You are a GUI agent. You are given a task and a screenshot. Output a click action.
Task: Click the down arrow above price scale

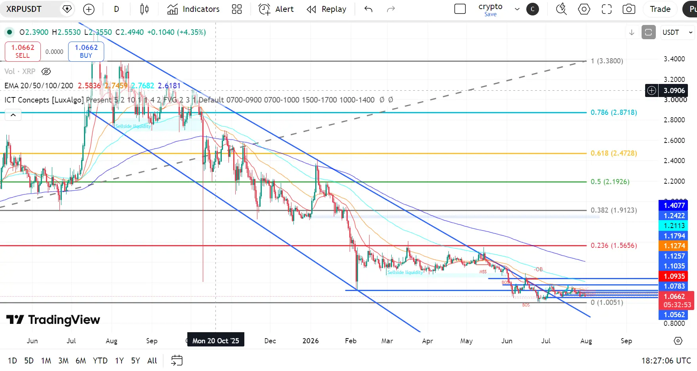pos(632,32)
